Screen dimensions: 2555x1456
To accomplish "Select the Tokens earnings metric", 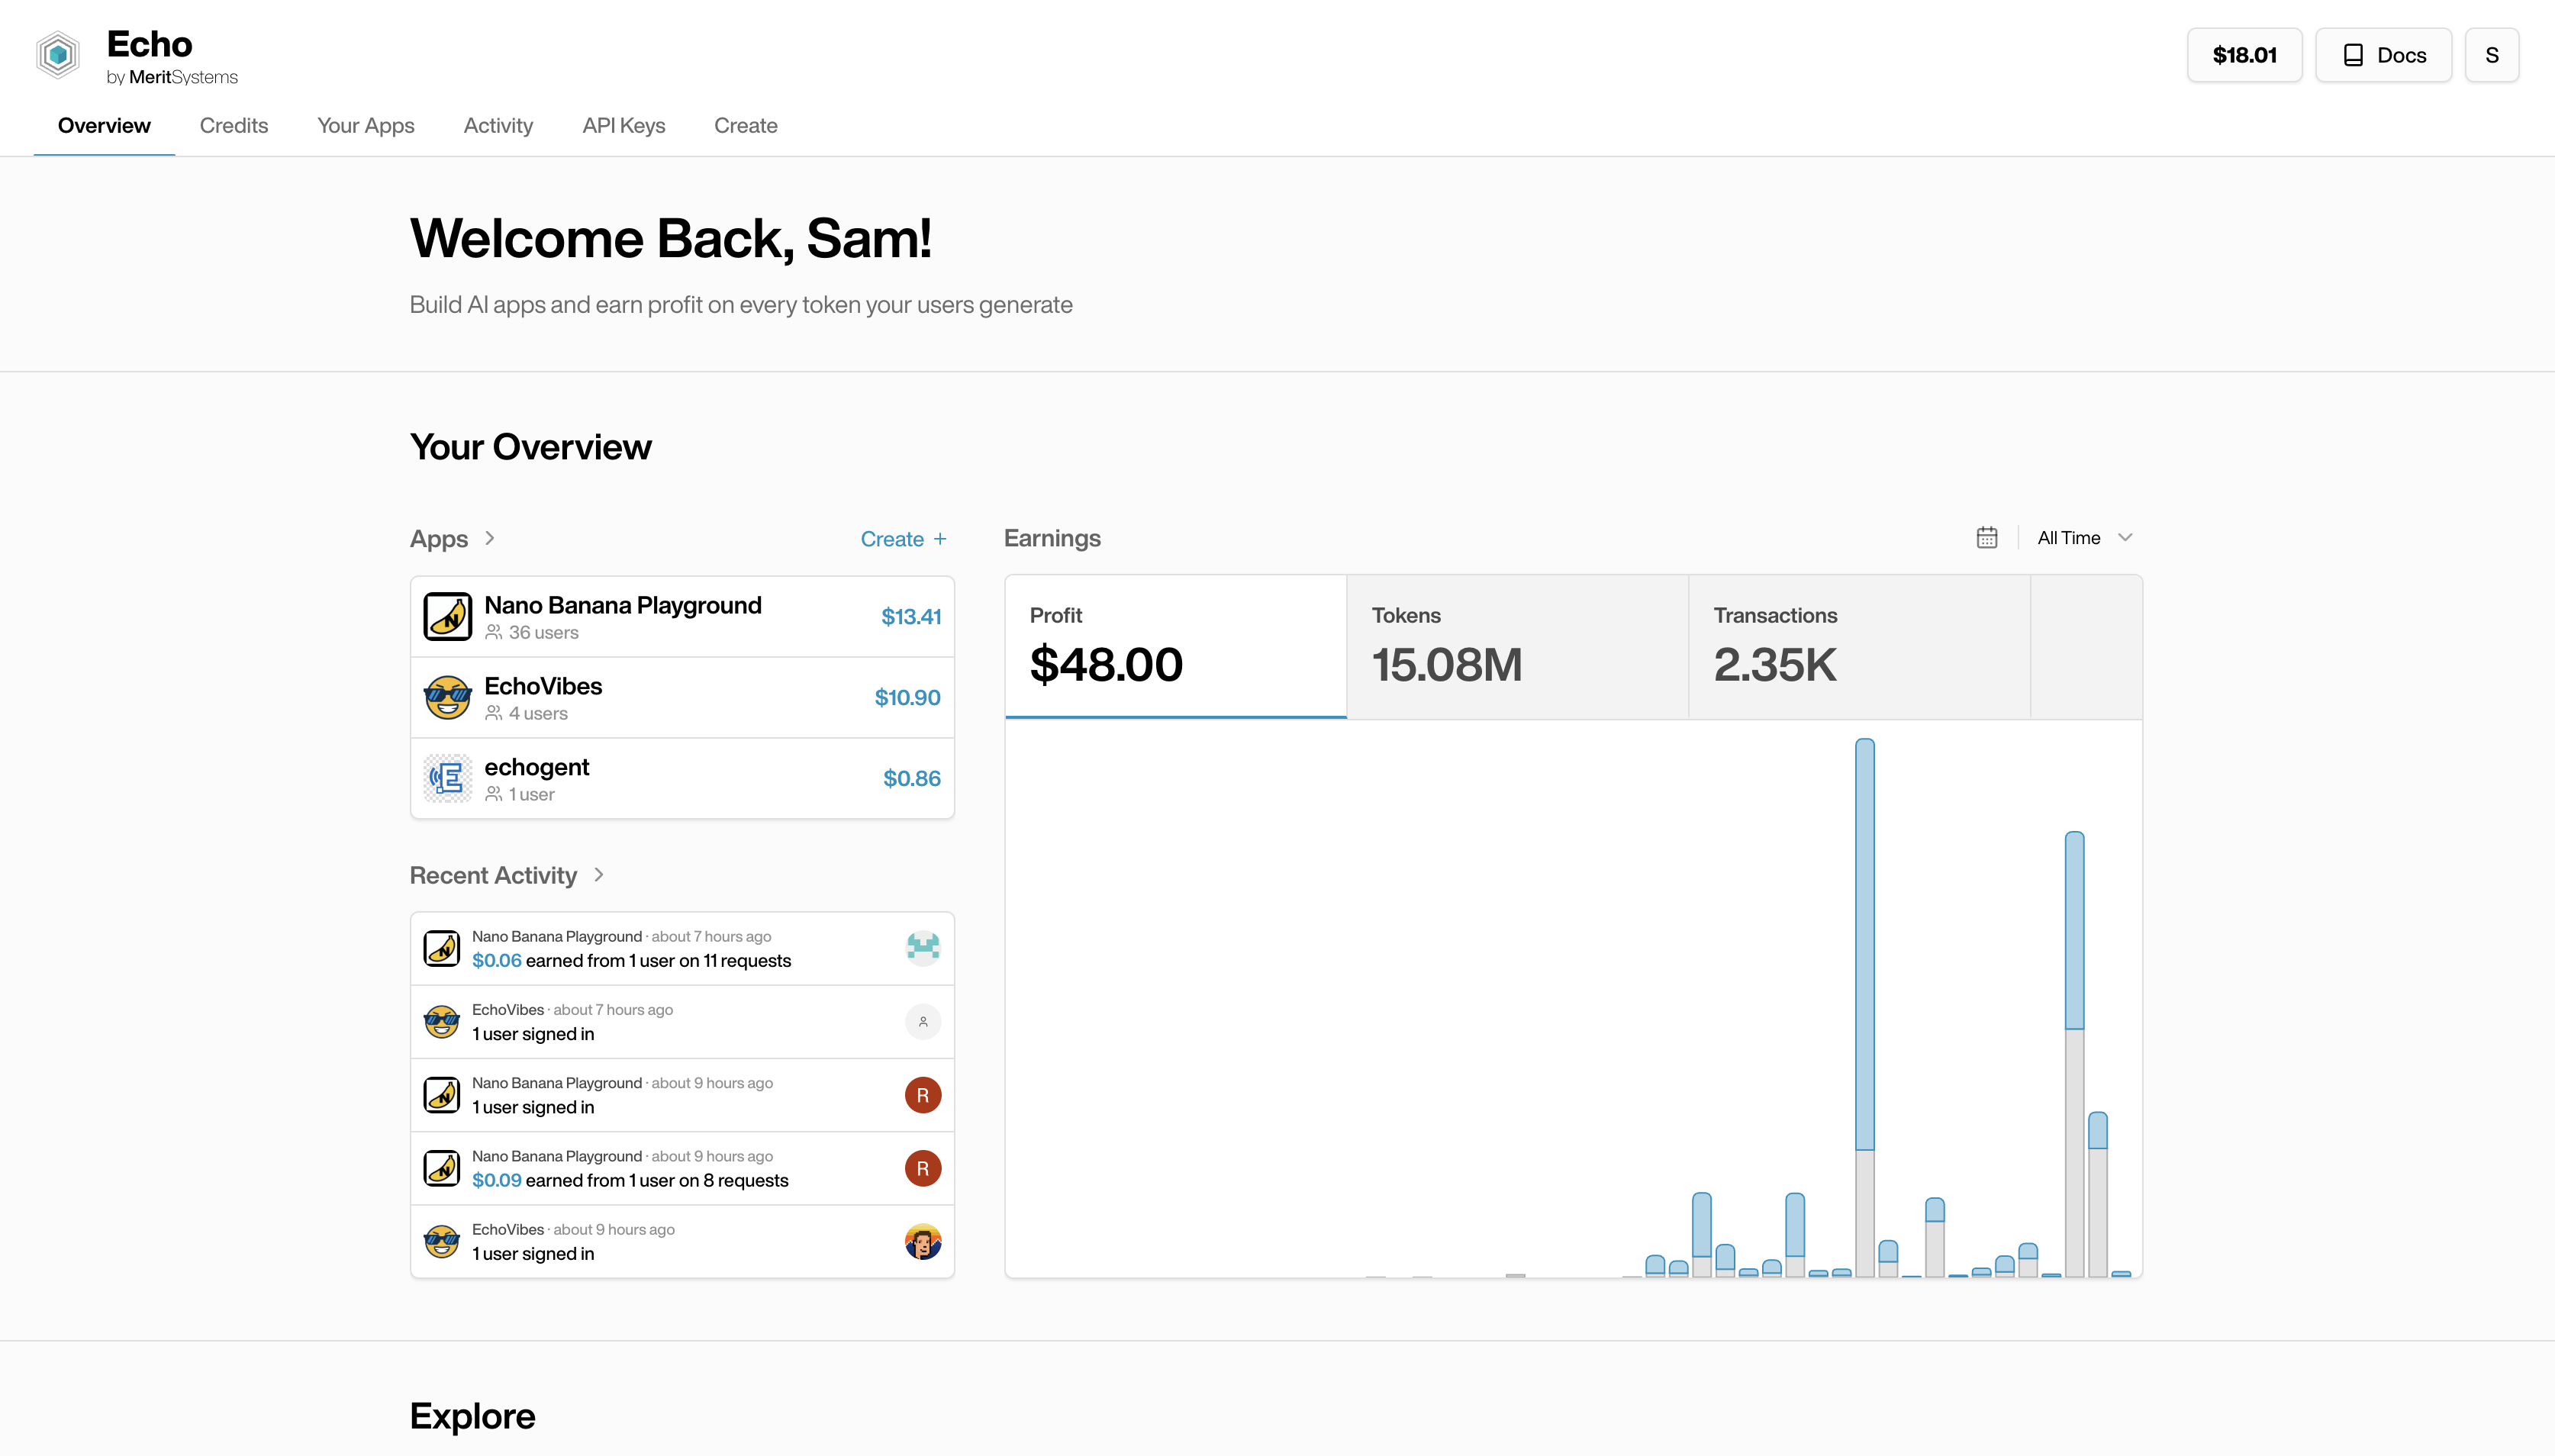I will point(1516,646).
